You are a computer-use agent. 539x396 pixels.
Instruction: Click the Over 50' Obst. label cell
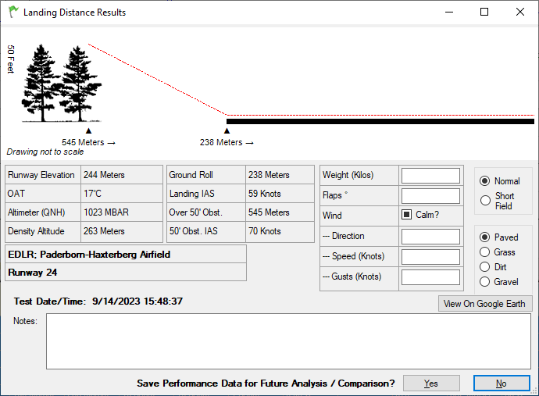point(206,212)
